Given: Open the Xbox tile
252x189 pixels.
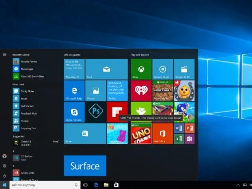Looking at the screenshot, I should point(141,69).
